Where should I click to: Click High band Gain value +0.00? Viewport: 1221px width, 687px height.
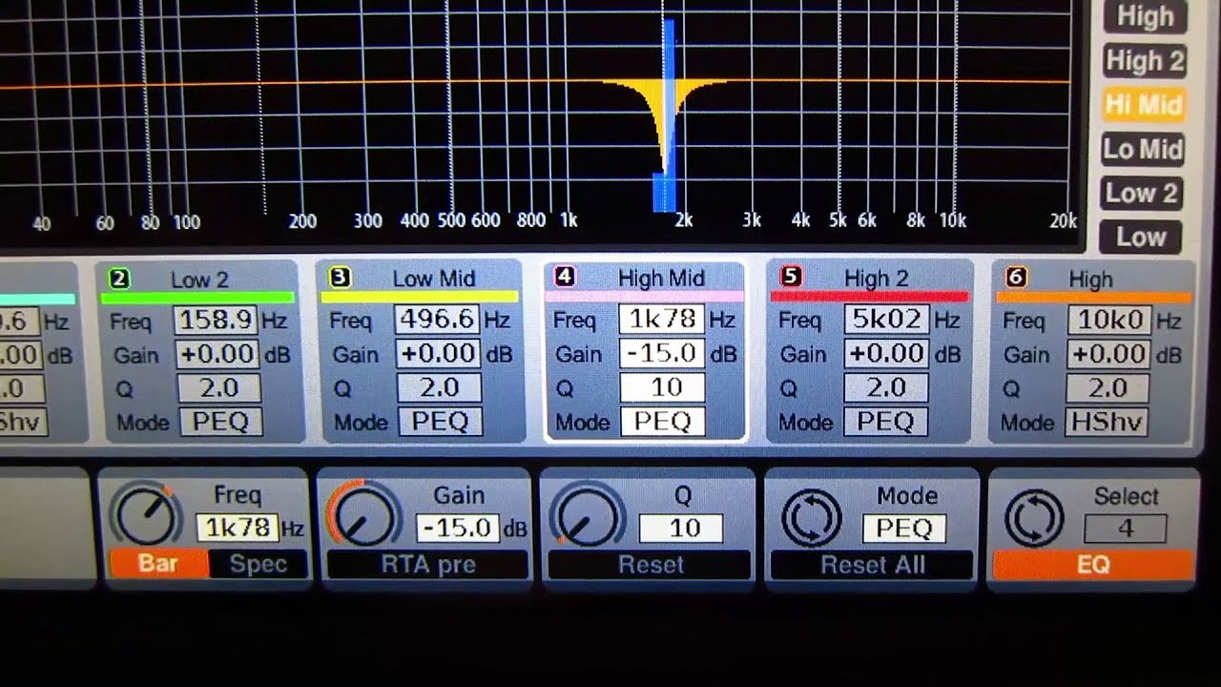click(x=1108, y=353)
